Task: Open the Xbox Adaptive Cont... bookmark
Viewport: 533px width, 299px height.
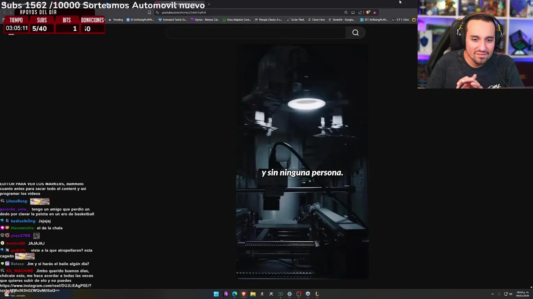Action: tap(237, 20)
